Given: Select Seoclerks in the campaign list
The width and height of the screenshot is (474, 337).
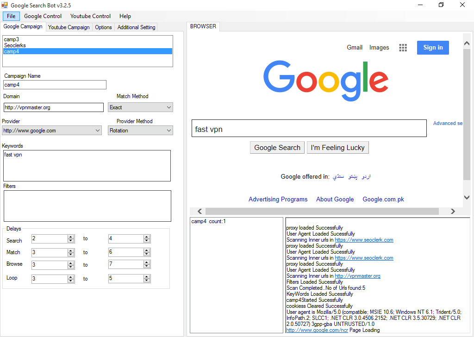Looking at the screenshot, I should pyautogui.click(x=87, y=45).
